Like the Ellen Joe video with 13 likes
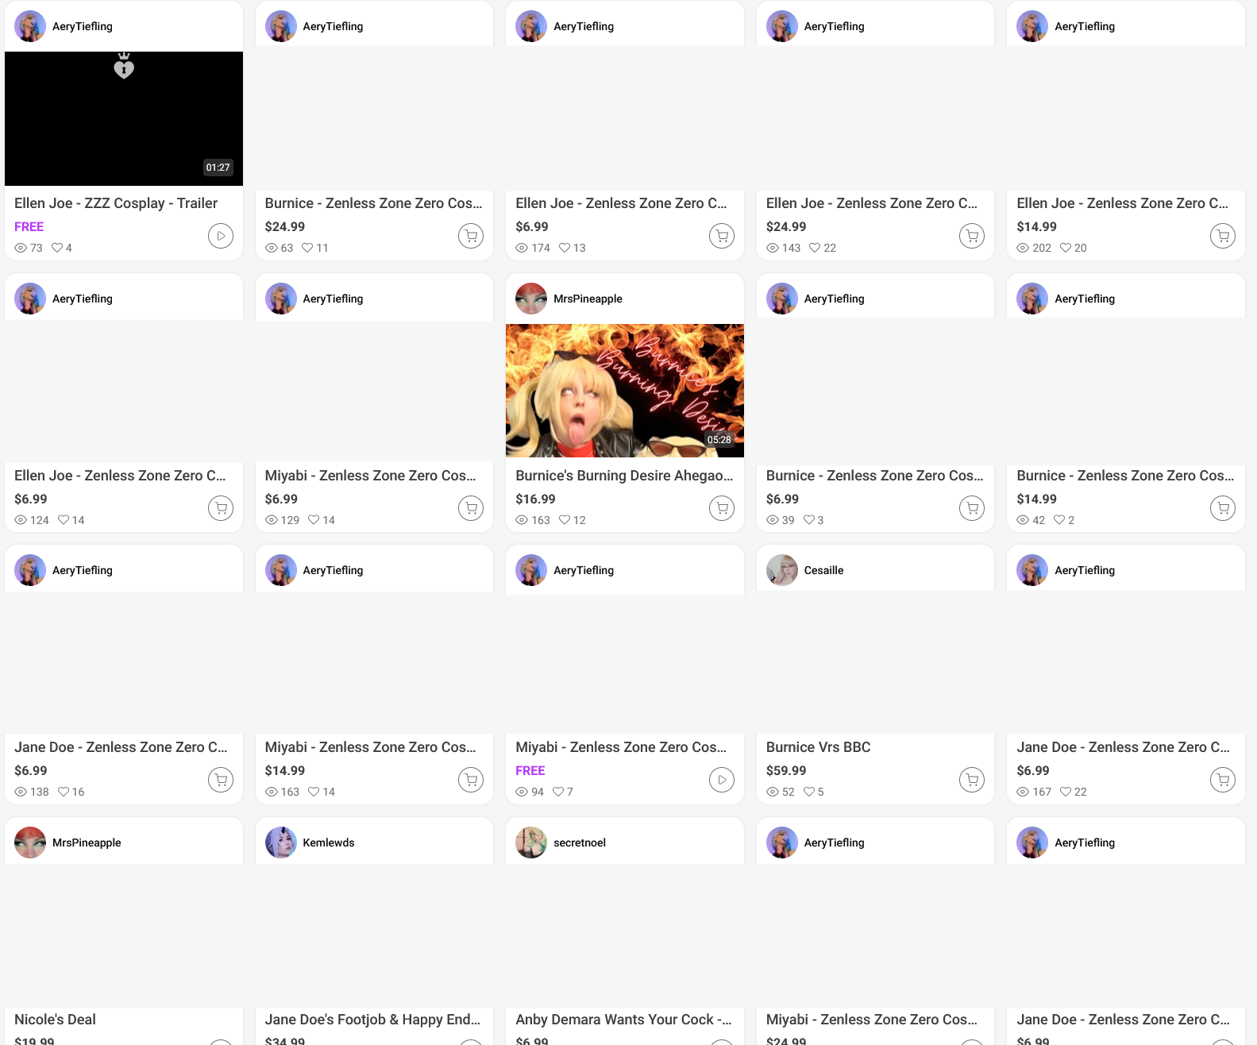 [565, 248]
